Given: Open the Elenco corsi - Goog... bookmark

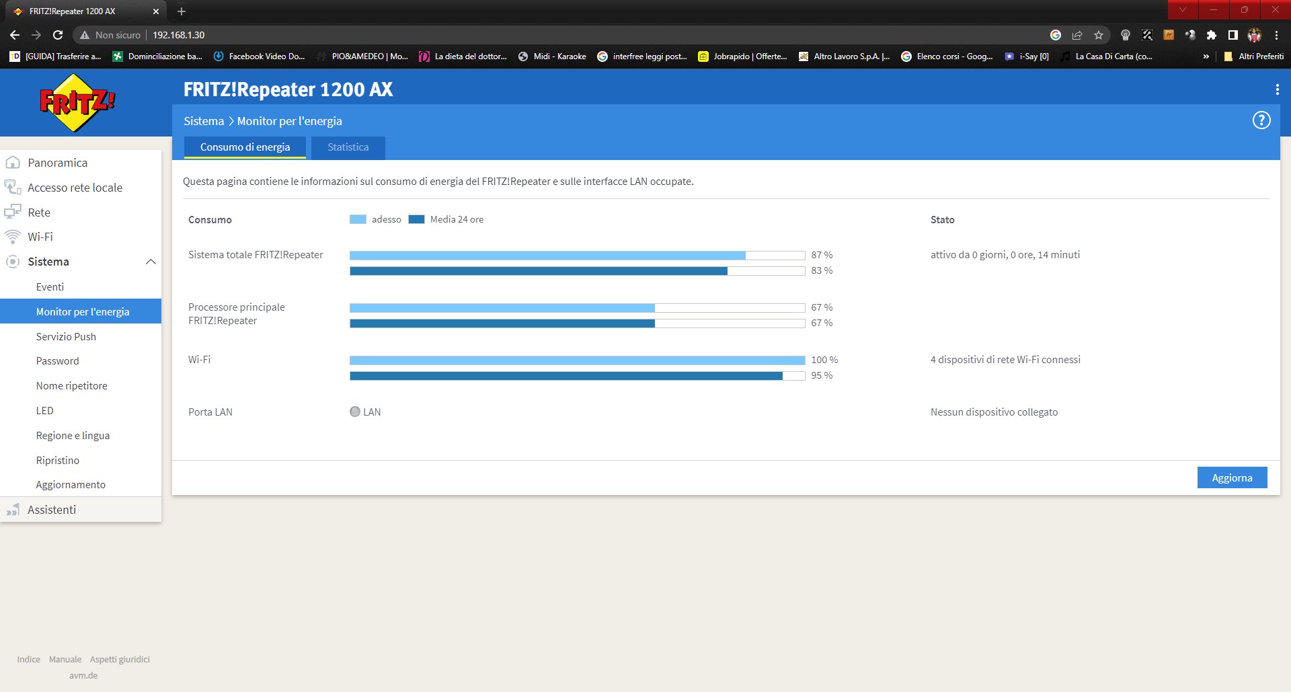Looking at the screenshot, I should coord(947,56).
